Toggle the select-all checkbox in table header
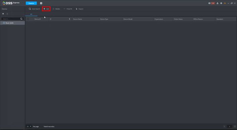Image resolution: width=237 pixels, height=130 pixels. coord(28,19)
